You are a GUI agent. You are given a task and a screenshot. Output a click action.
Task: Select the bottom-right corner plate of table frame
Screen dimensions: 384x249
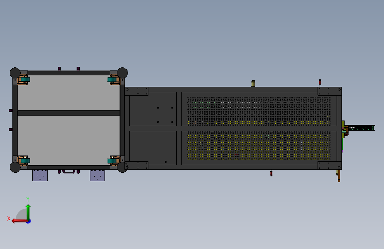pos(330,165)
